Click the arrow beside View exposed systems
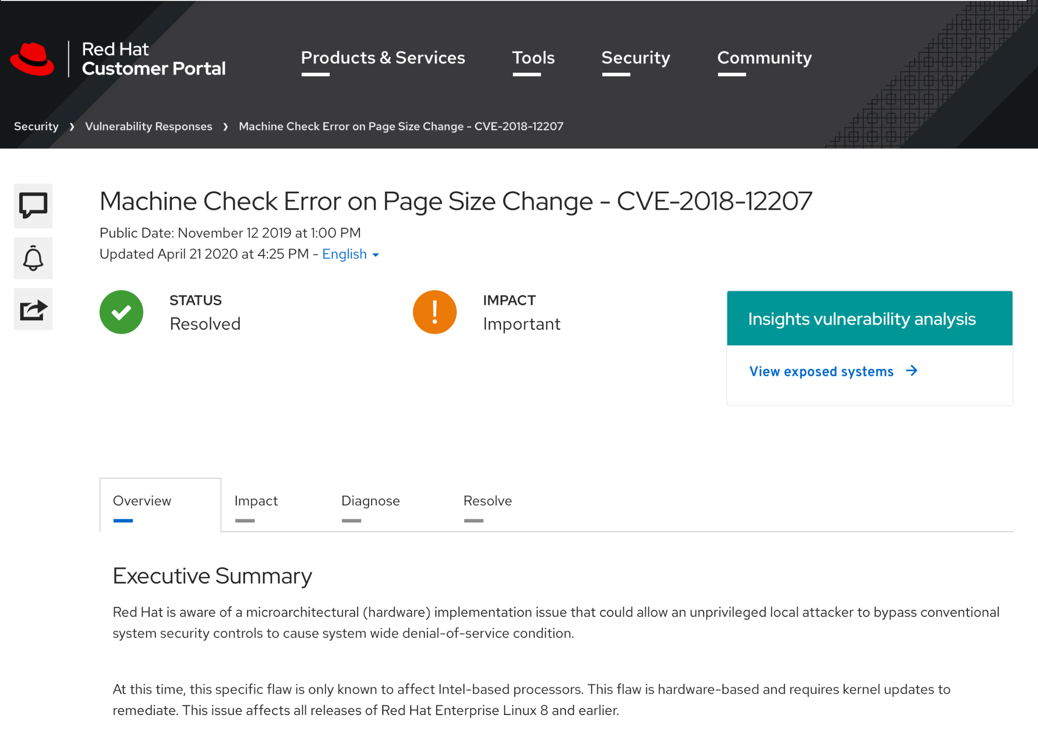 click(x=912, y=371)
